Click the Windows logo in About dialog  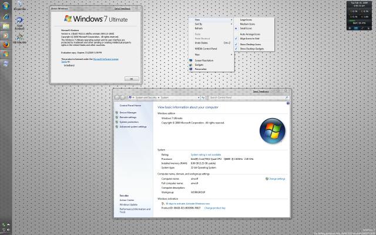(x=68, y=19)
